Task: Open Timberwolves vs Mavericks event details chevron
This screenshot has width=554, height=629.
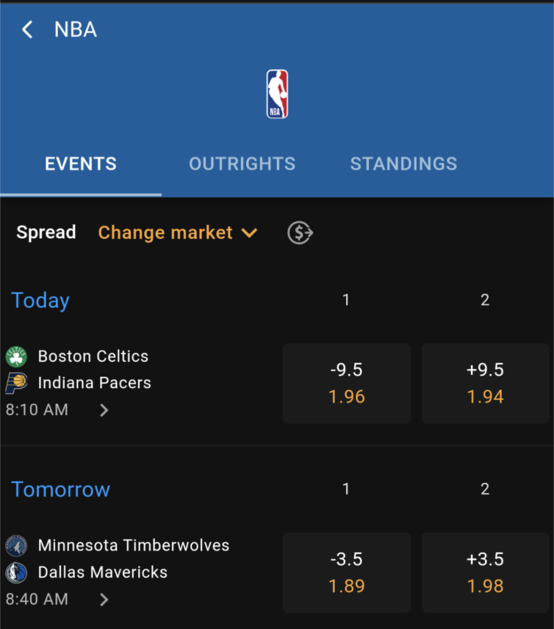Action: 104,599
